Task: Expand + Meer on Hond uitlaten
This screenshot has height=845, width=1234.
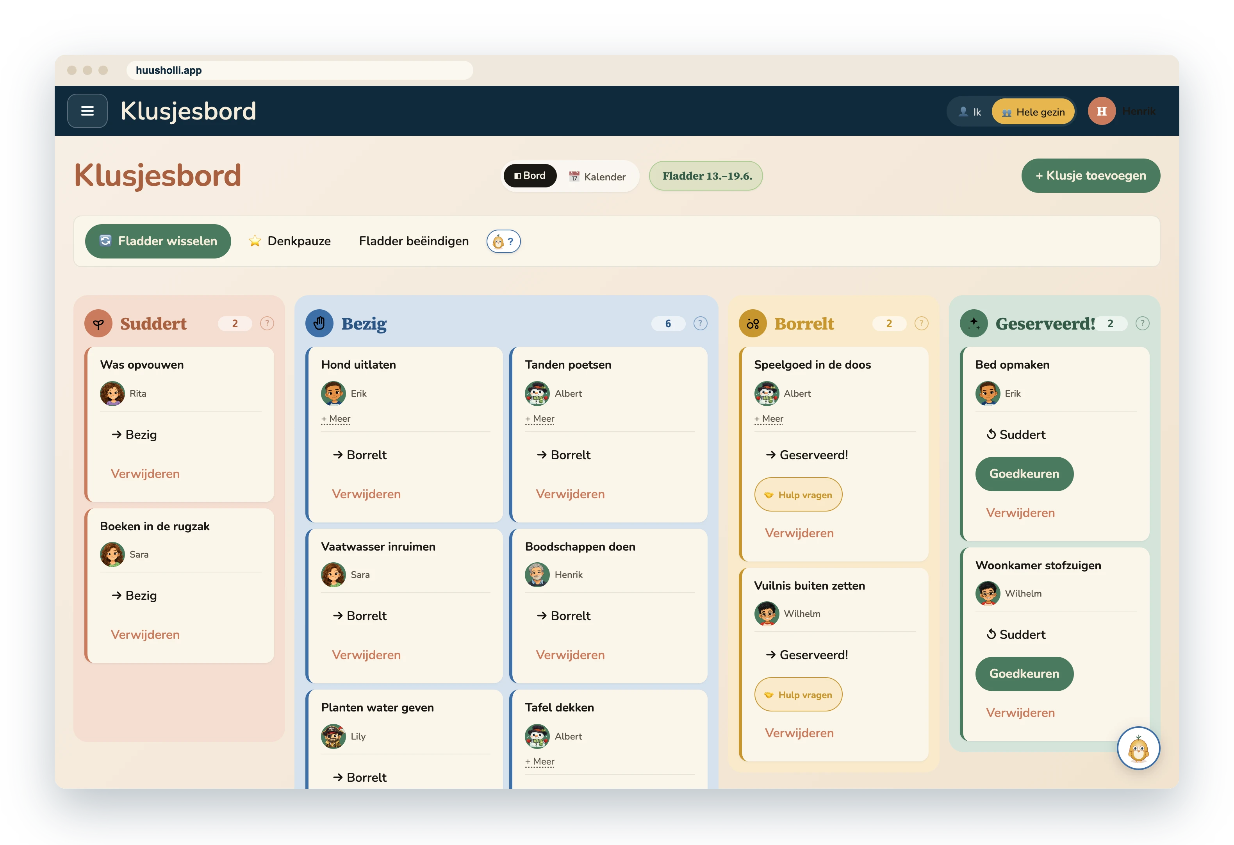Action: tap(335, 419)
